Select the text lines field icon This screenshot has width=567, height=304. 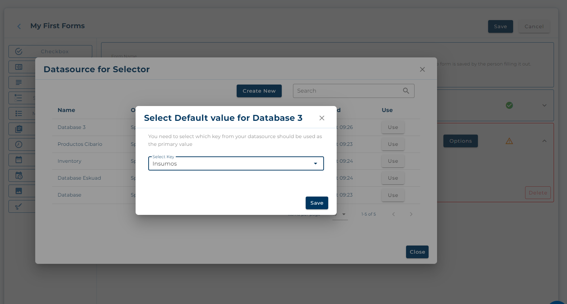click(x=19, y=82)
